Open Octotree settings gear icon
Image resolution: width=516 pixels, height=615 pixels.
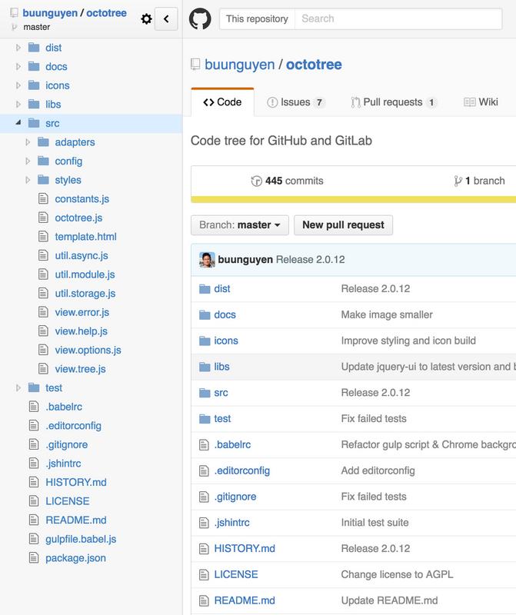[146, 18]
